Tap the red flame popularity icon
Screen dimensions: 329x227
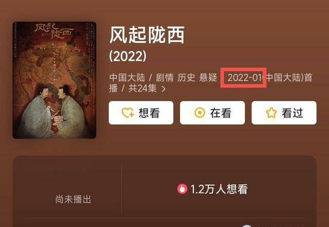[182, 189]
